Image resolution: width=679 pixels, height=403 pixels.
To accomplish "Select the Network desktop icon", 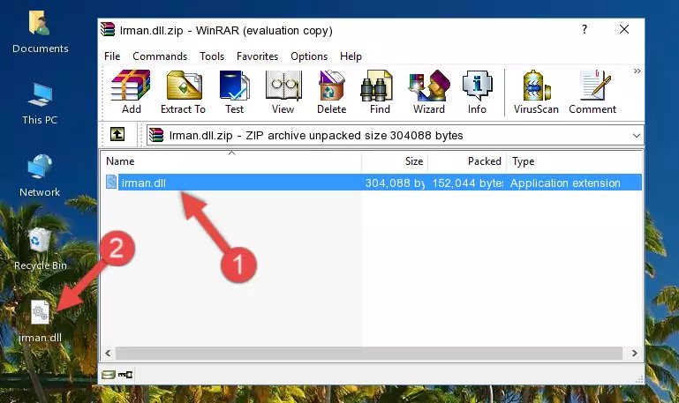I will coord(40,175).
